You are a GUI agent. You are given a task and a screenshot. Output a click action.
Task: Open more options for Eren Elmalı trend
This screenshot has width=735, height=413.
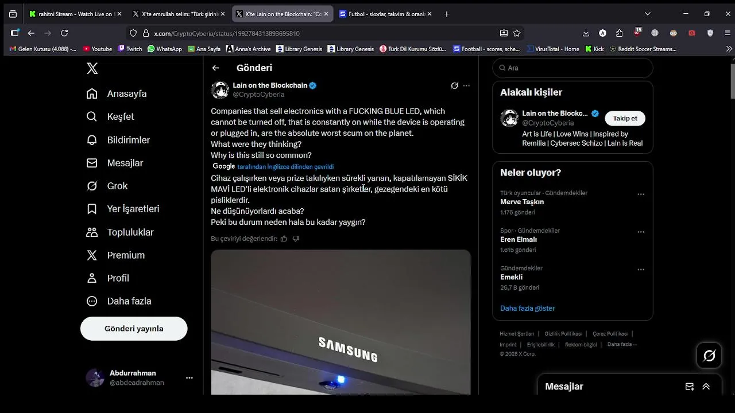pos(641,232)
